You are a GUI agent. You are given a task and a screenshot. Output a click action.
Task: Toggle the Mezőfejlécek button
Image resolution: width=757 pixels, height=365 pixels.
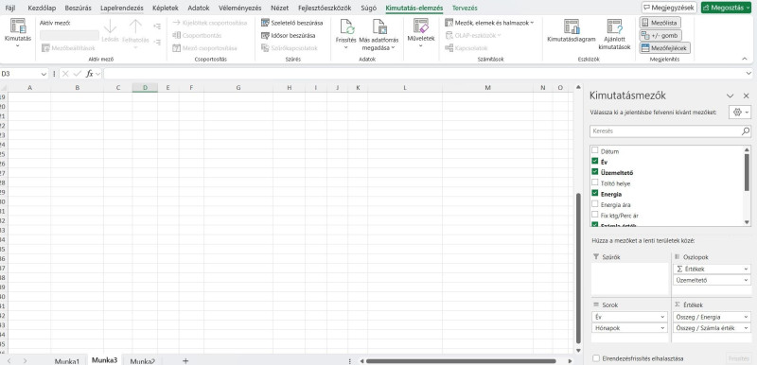pos(665,47)
